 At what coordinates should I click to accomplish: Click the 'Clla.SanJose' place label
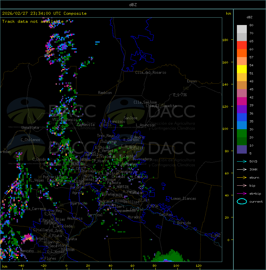(x=145, y=102)
